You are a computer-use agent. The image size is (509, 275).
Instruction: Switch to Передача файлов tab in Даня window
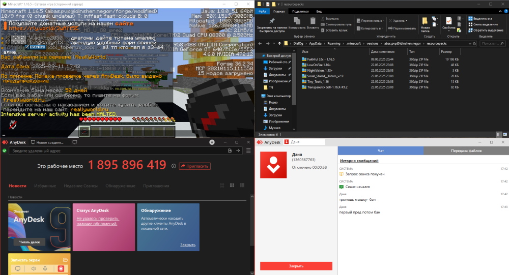466,150
